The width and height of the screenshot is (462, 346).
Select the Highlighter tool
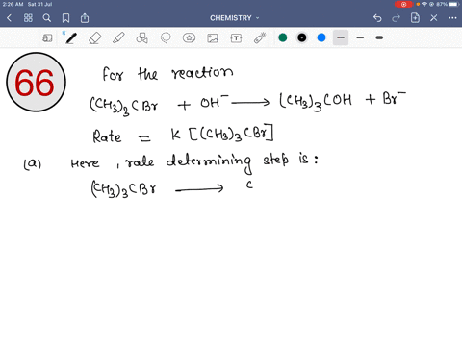coord(118,37)
